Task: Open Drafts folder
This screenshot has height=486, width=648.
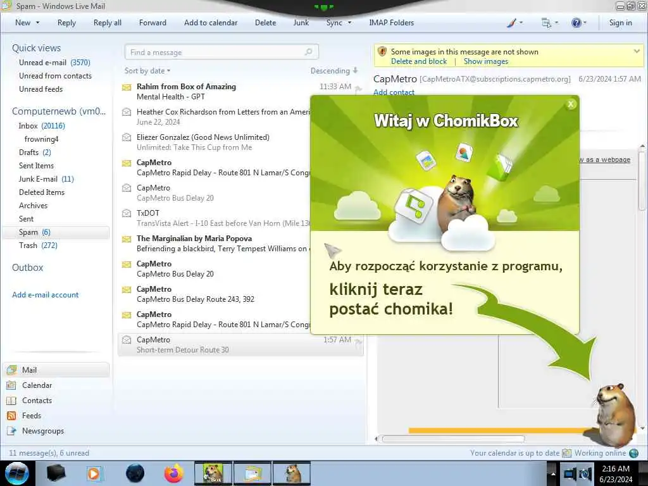Action: [35, 153]
